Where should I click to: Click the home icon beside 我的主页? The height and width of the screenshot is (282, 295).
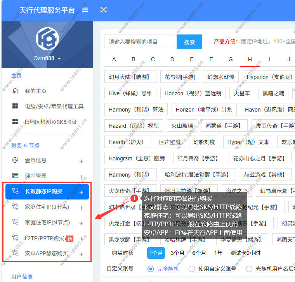[16, 91]
